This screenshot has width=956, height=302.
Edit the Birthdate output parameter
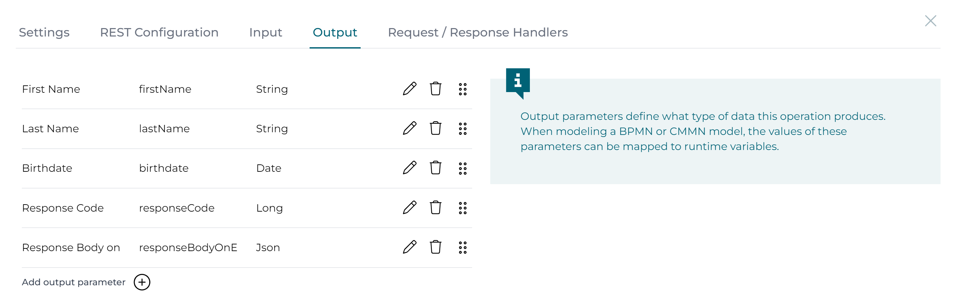click(x=409, y=168)
